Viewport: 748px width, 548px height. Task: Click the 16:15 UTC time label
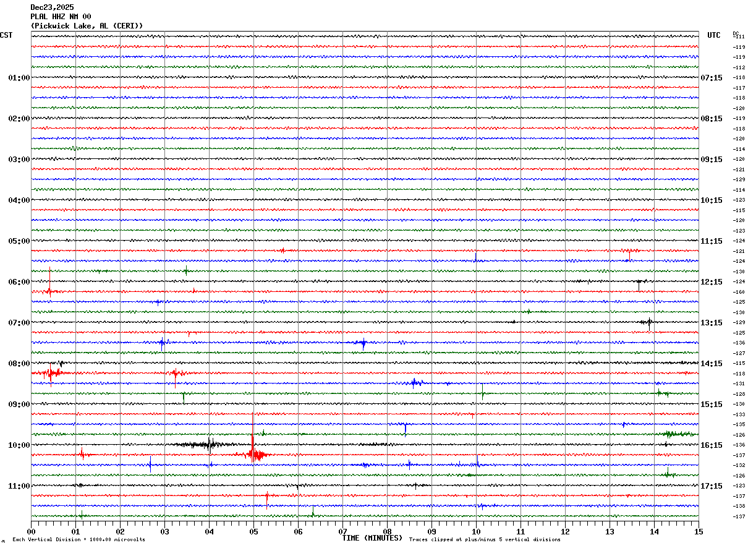pos(711,445)
